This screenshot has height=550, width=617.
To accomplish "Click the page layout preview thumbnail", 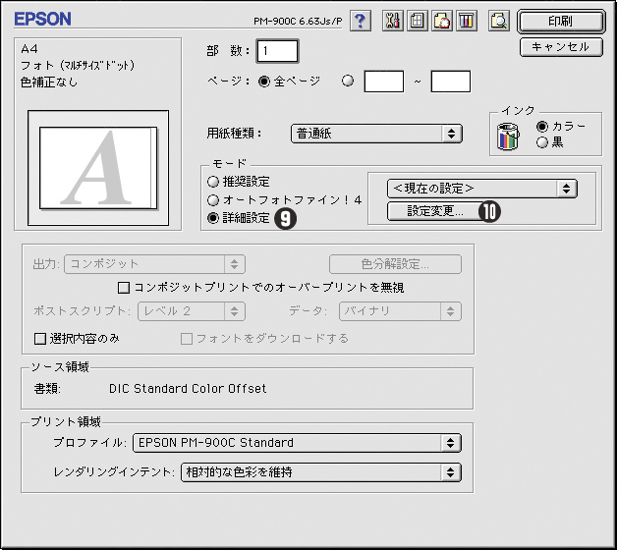I will (98, 168).
